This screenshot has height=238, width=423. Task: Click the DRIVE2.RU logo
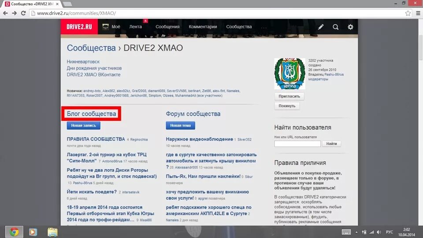79,27
